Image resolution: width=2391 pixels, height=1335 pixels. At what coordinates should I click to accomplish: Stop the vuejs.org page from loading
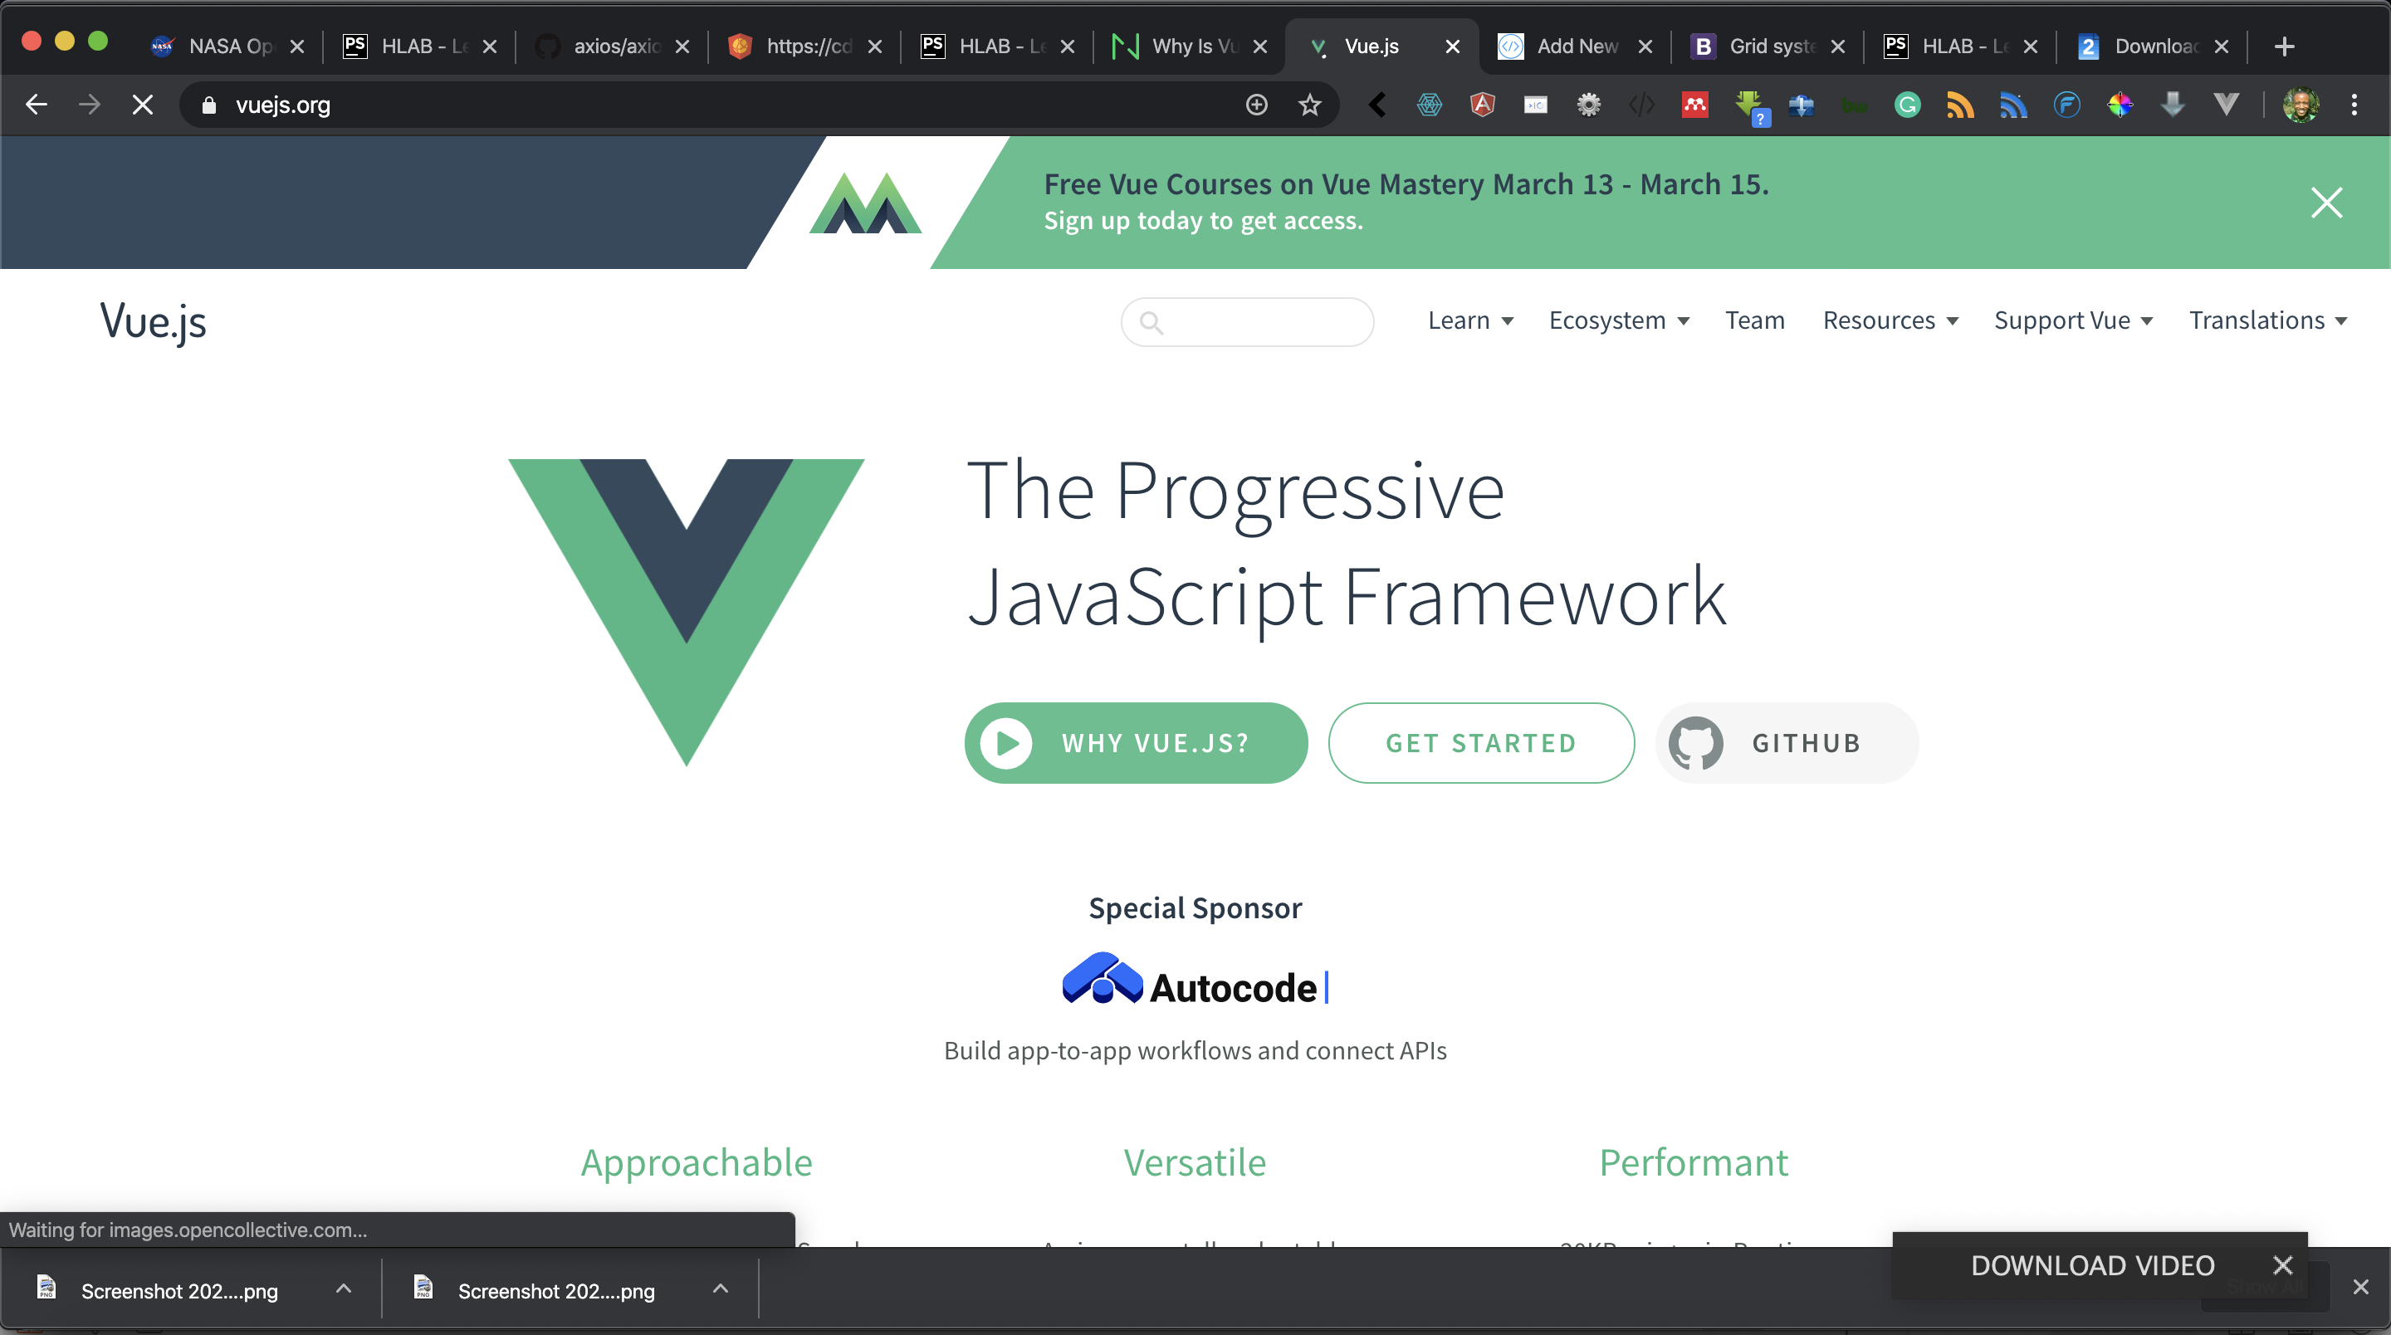pos(142,105)
